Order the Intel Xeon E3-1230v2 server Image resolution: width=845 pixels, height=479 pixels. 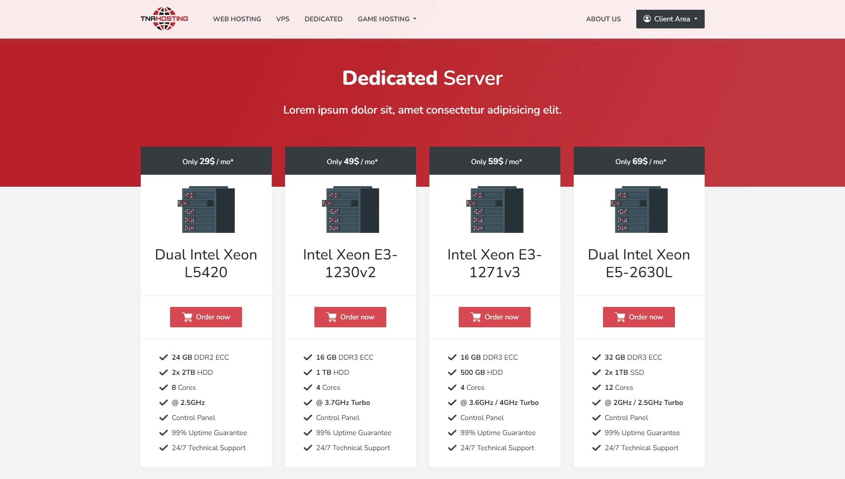350,317
